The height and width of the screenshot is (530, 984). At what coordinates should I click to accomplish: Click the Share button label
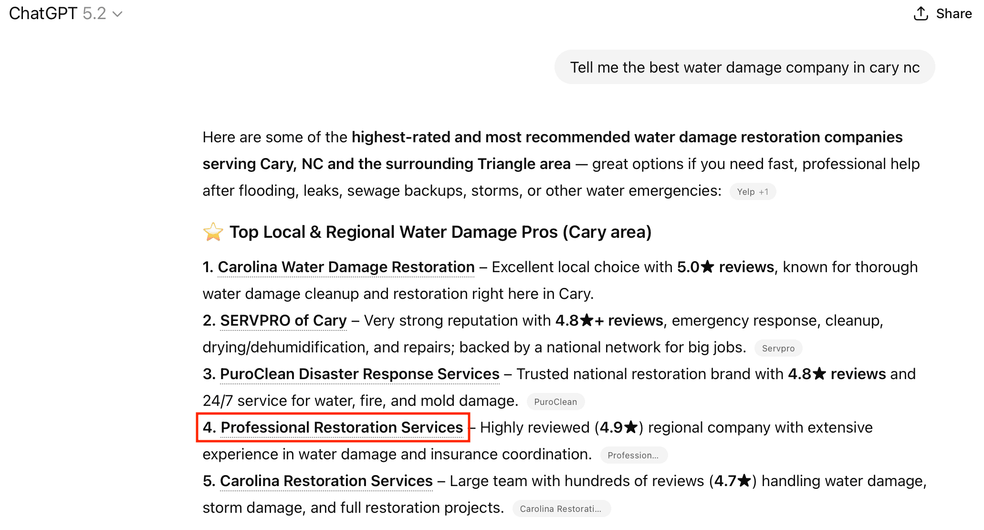tap(953, 14)
